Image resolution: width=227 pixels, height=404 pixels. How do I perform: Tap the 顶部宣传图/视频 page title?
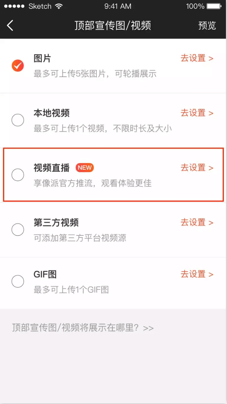113,25
